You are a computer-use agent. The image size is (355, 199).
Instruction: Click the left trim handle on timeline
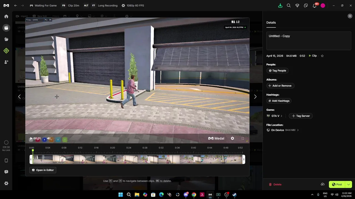pos(31,159)
